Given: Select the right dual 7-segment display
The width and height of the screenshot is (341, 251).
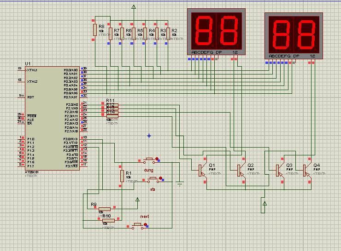Looking at the screenshot, I should click(x=293, y=34).
